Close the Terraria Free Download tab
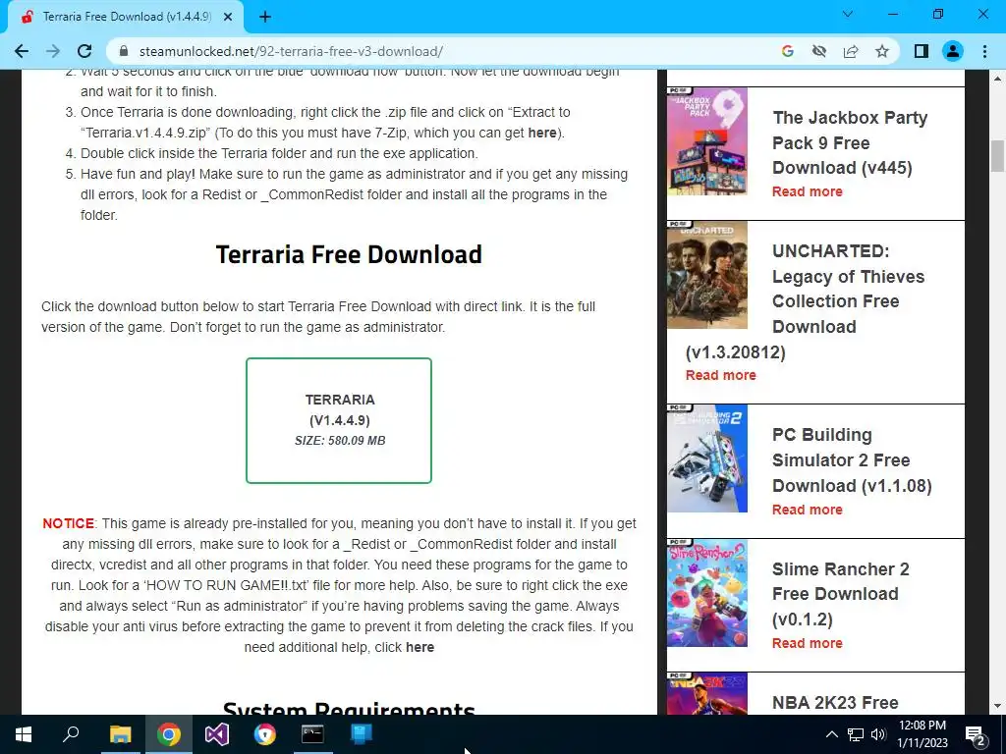This screenshot has height=754, width=1006. [x=227, y=18]
